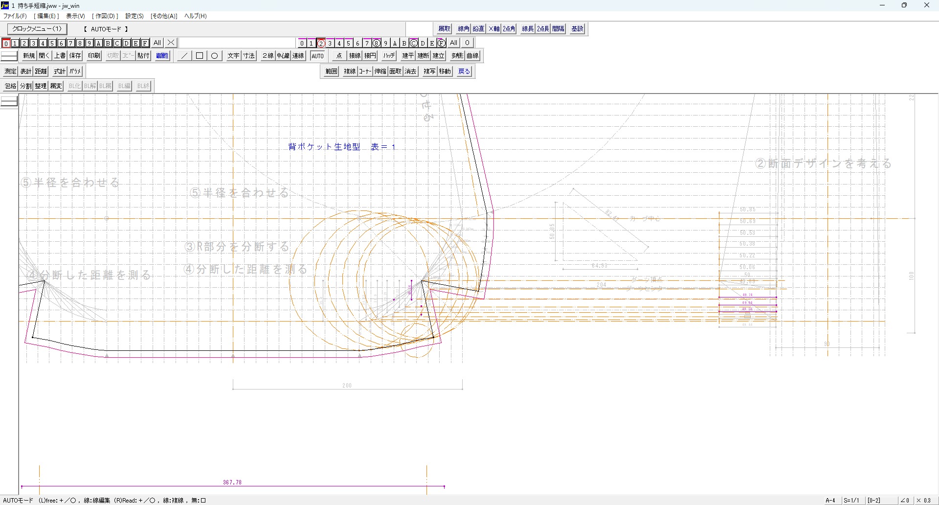Open the 表示(V) menu
Screen dimensions: 939x505
click(x=75, y=16)
